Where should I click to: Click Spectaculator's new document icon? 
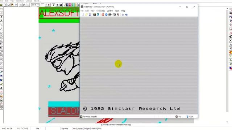click(x=83, y=14)
